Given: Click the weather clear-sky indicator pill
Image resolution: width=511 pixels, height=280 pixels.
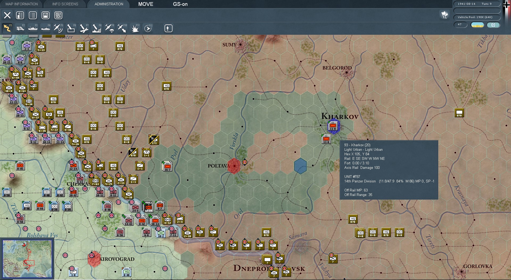Looking at the screenshot, I should point(477,25).
